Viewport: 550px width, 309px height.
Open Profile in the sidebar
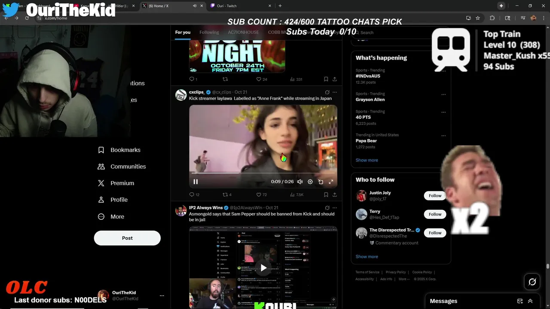tap(113, 200)
